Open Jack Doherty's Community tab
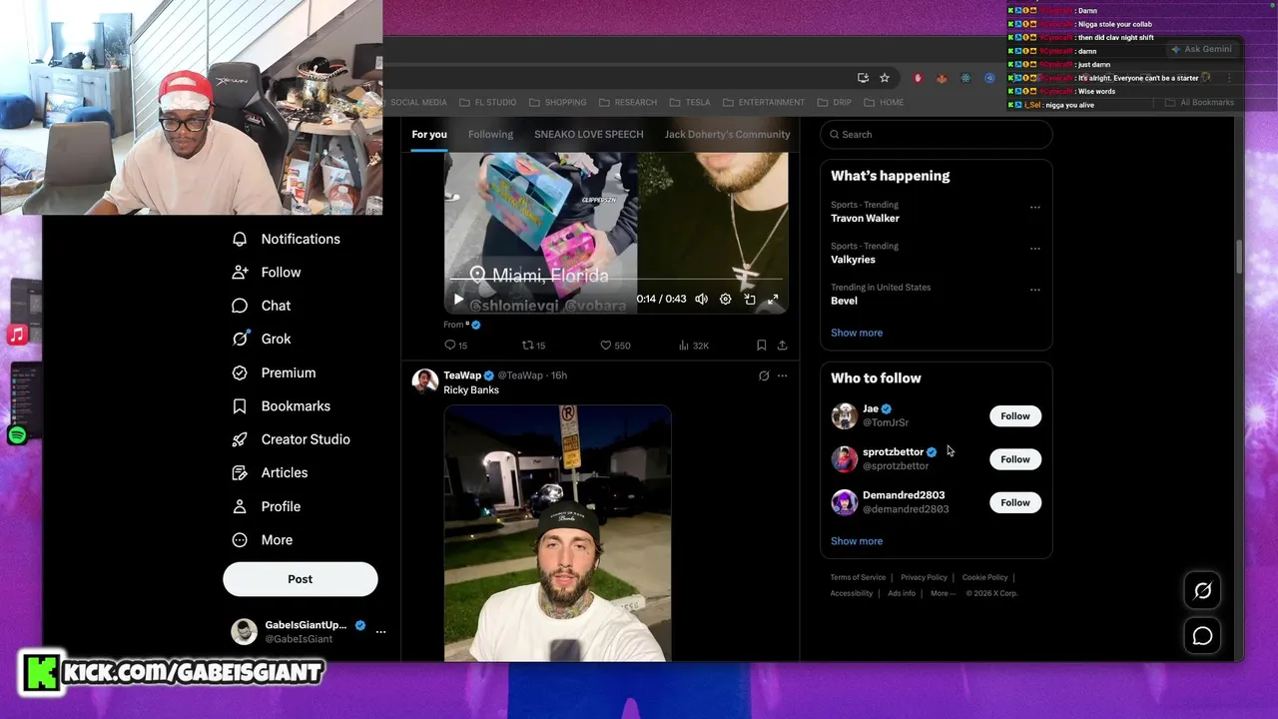 coord(727,134)
